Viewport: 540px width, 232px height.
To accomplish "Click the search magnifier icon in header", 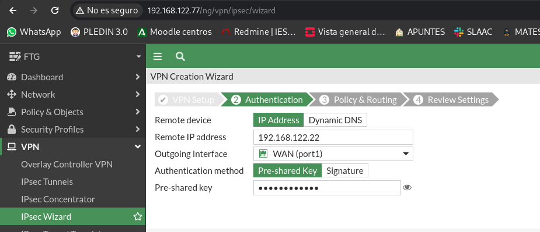I will 180,56.
